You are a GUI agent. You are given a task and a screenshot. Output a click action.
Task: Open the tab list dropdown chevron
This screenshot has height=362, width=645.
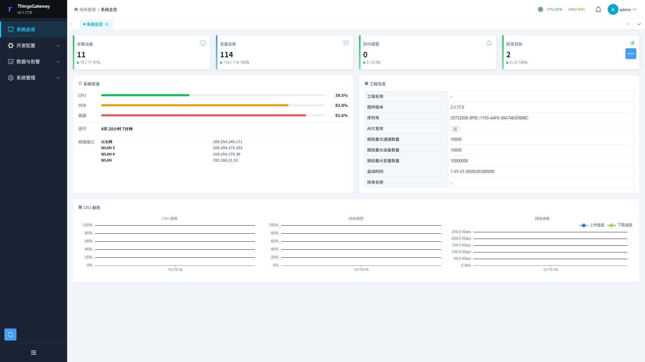click(x=639, y=24)
